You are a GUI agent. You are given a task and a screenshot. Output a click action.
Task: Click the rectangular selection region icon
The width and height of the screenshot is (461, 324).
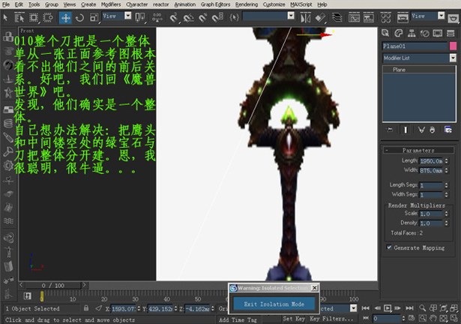tap(34, 18)
